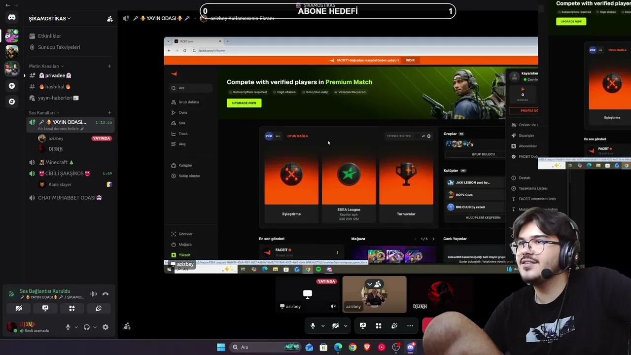631x355 pixels.
Task: Set channel status via 'Bir kanal durumu belirle'
Action: click(x=61, y=129)
